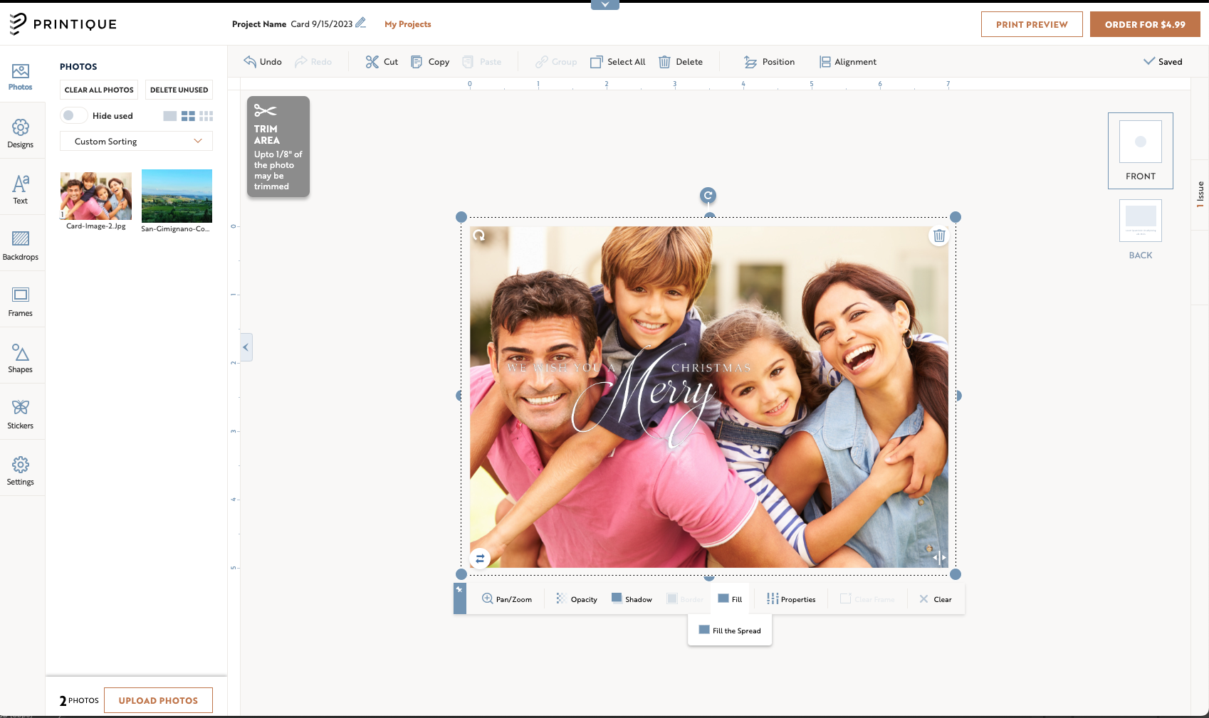Click Undo in the top toolbar
Viewport: 1209px width, 718px height.
pos(262,62)
